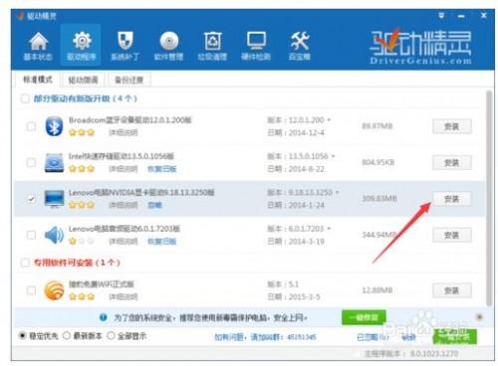Tick the Lenovo audio driver checkbox
The image size is (498, 366).
[x=31, y=235]
